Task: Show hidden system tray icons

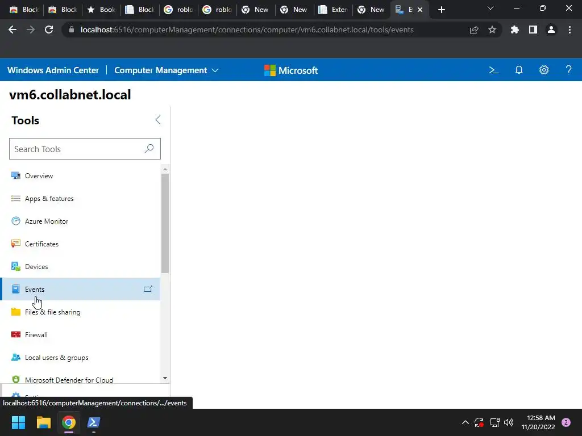Action: [x=465, y=422]
